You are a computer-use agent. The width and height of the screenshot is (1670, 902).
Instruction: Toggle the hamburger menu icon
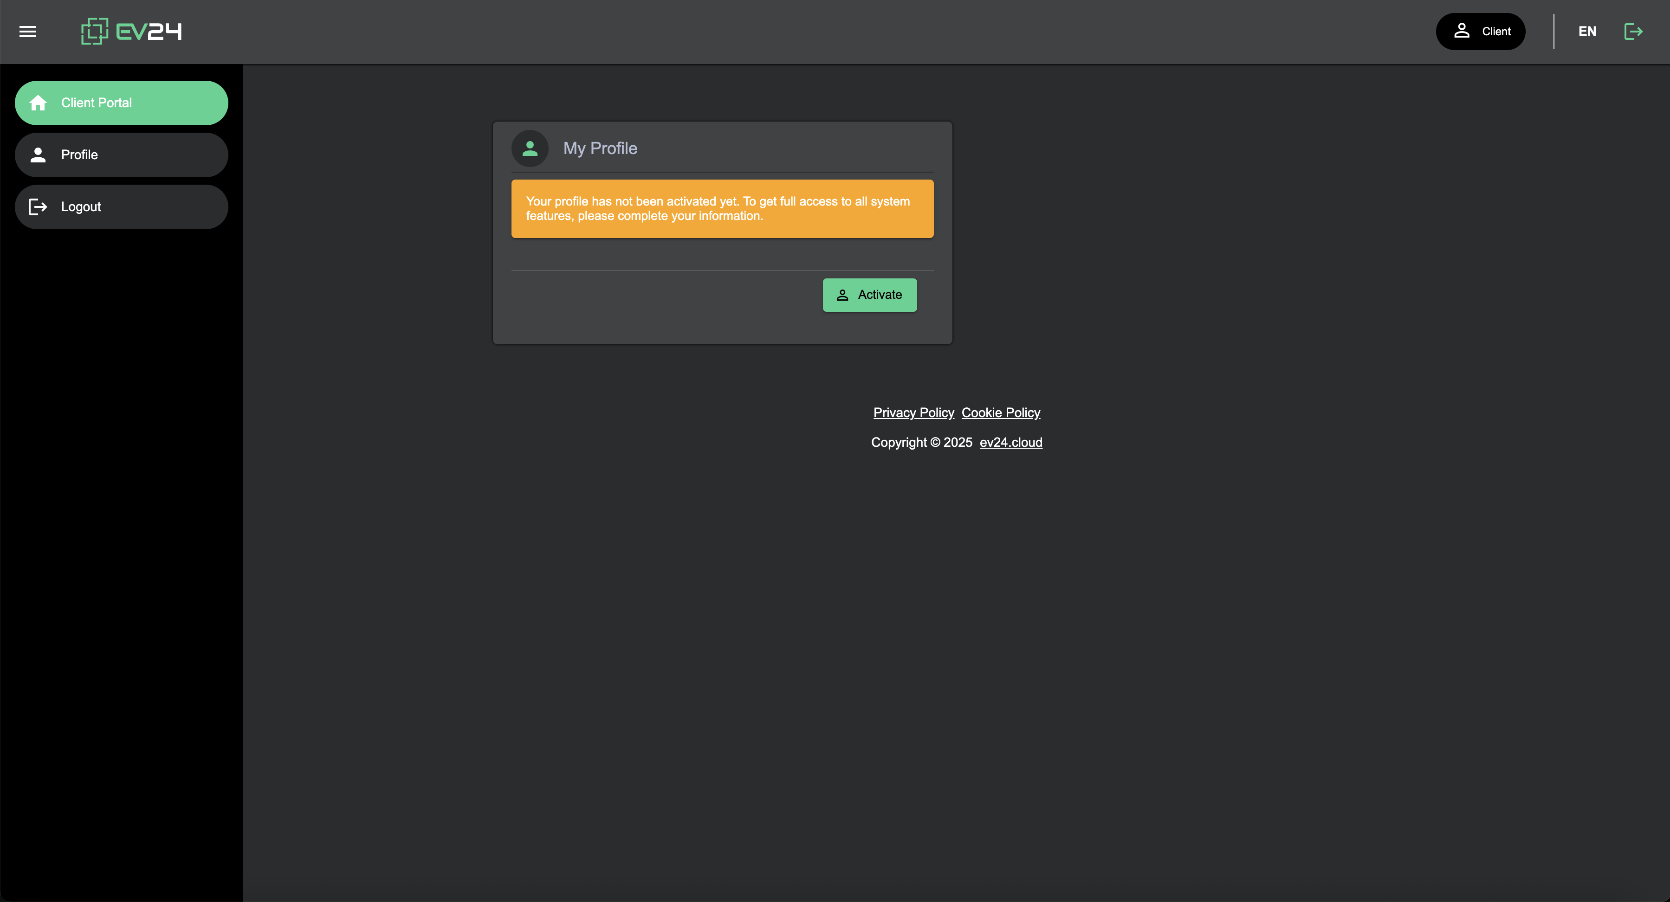(28, 31)
